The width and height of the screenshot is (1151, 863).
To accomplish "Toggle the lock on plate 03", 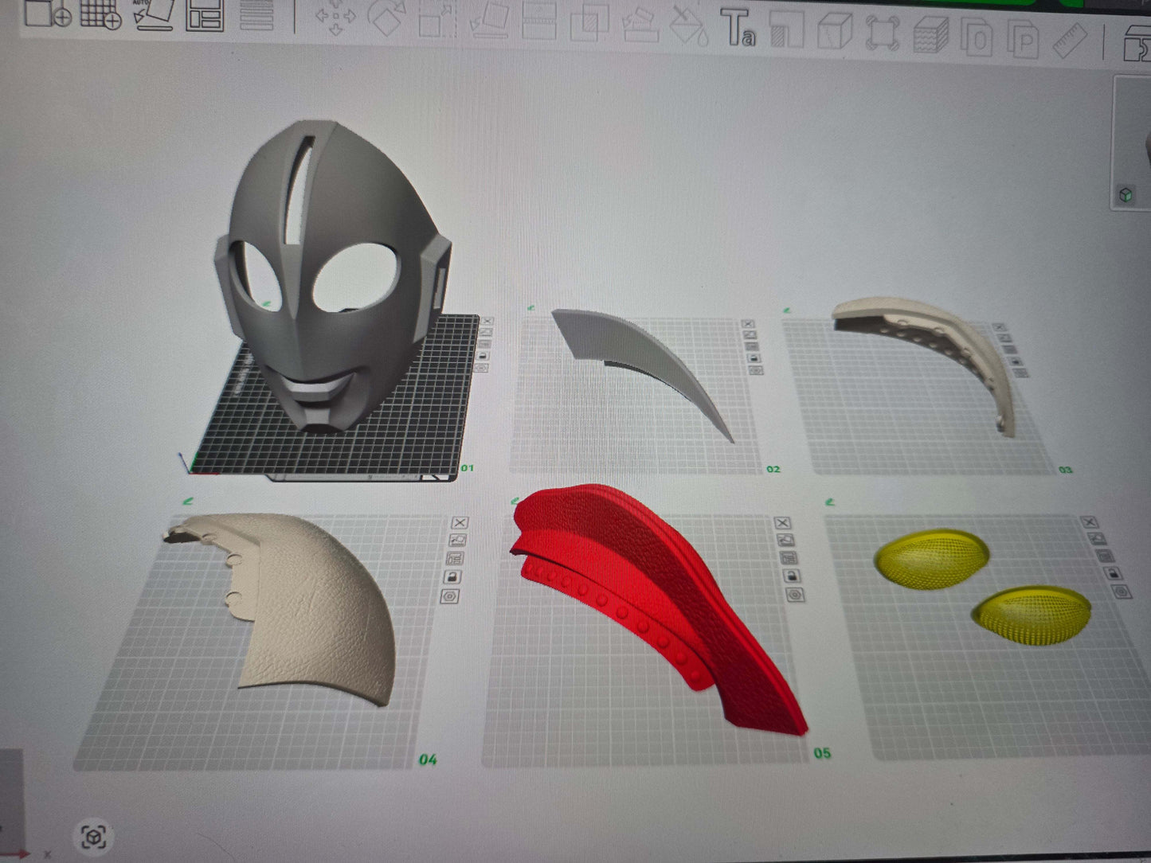I will [1016, 361].
